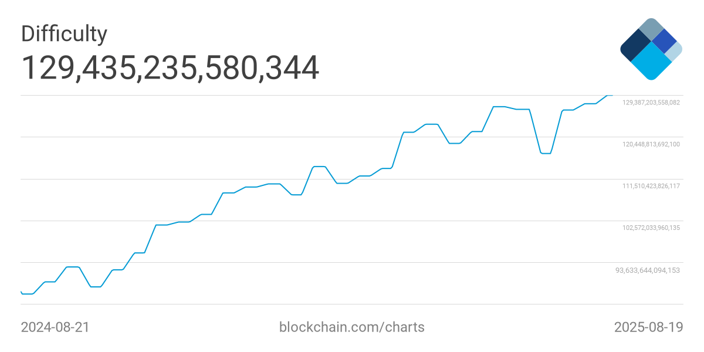Select the 129,435,235,580,344 current difficulty value

(170, 68)
